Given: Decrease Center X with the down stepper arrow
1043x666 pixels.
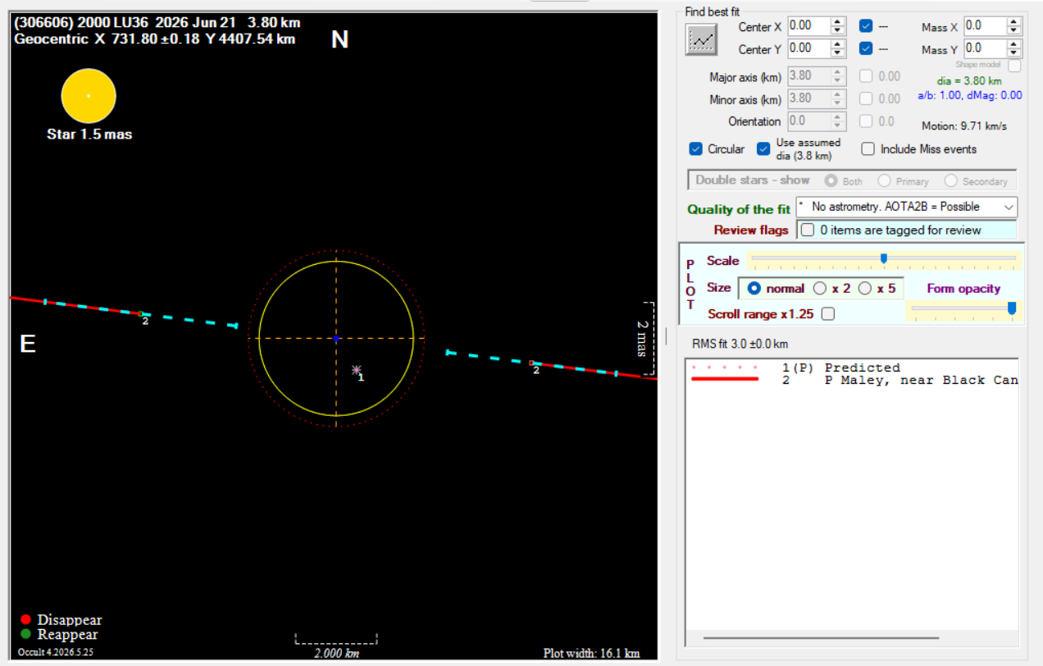Looking at the screenshot, I should tap(838, 30).
